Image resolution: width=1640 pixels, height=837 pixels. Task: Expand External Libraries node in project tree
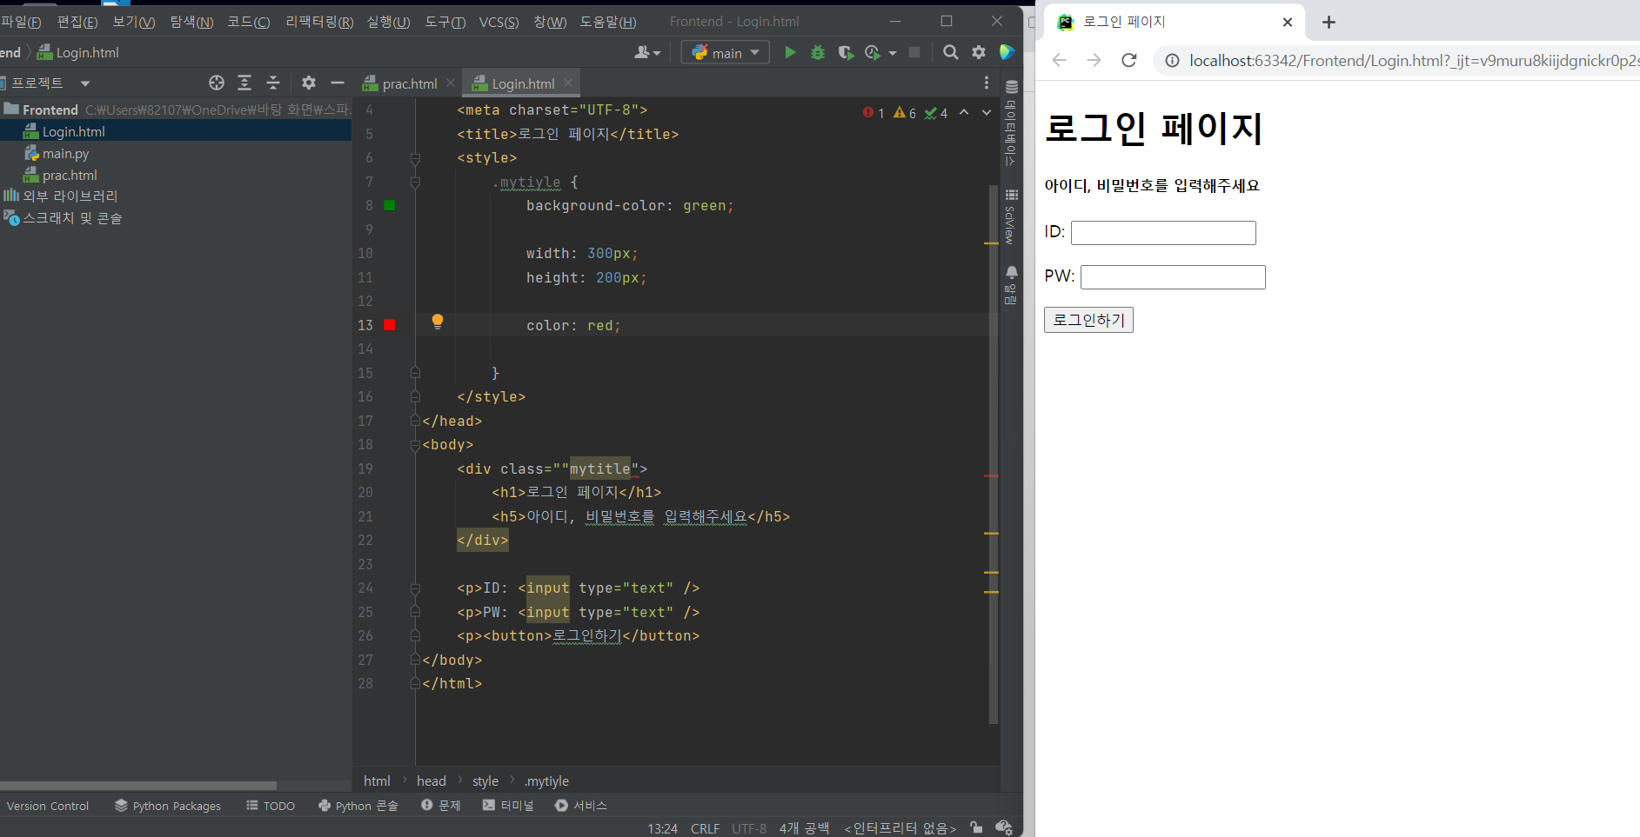pyautogui.click(x=70, y=196)
